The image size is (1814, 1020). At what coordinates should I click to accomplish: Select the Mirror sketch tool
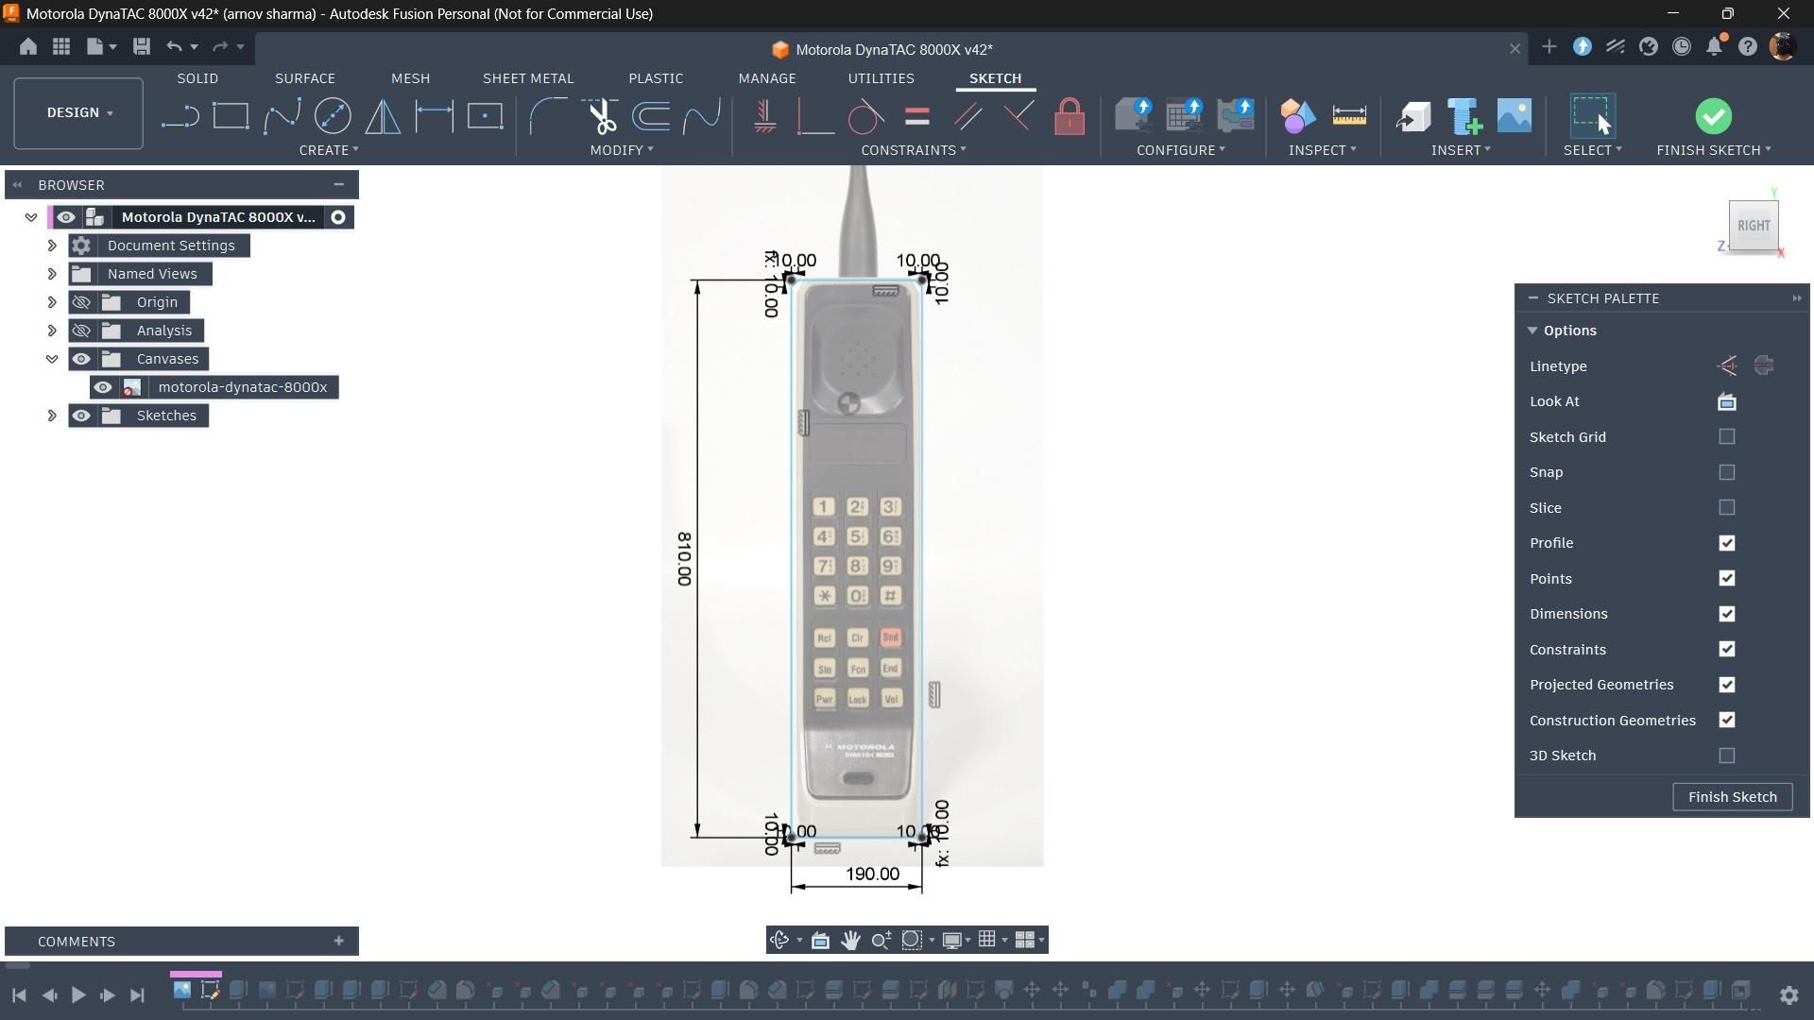pos(384,117)
